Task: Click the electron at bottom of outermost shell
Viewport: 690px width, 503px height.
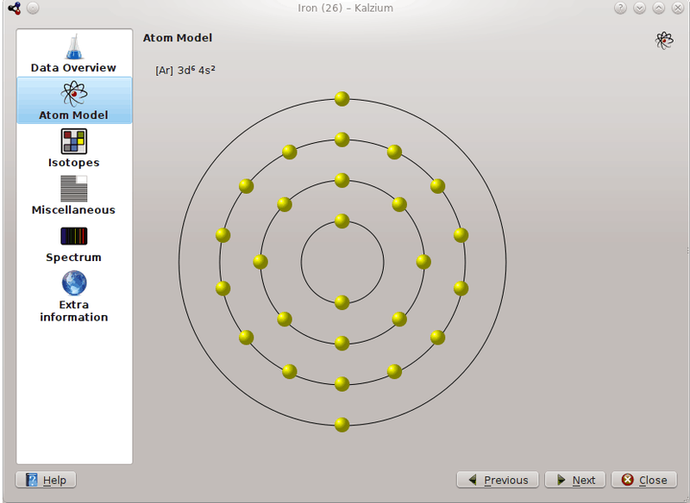Action: click(x=342, y=425)
